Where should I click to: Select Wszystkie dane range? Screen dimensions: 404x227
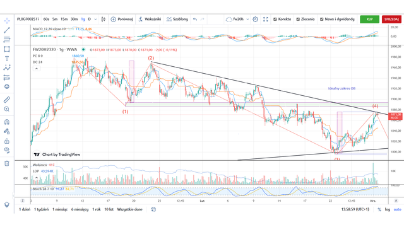click(x=129, y=209)
